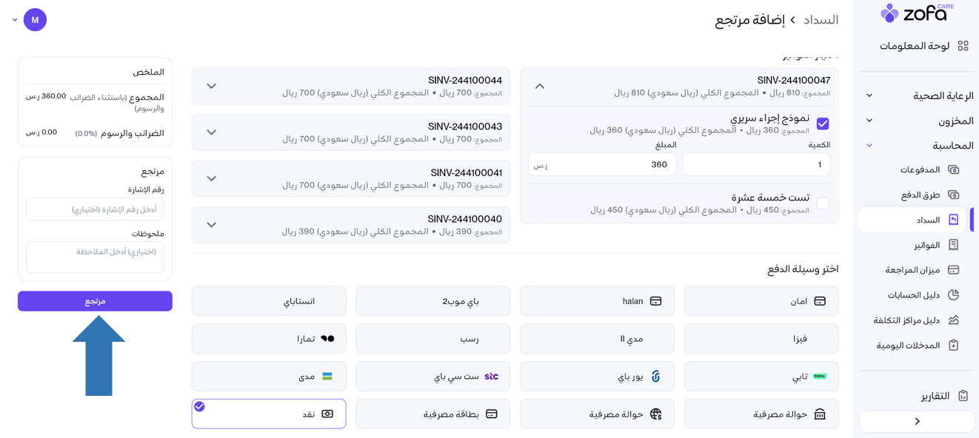The image size is (979, 438).
Task: Click the رقم الإشارة input field
Action: pyautogui.click(x=95, y=209)
